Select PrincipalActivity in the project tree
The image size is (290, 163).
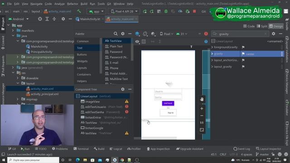click(41, 52)
